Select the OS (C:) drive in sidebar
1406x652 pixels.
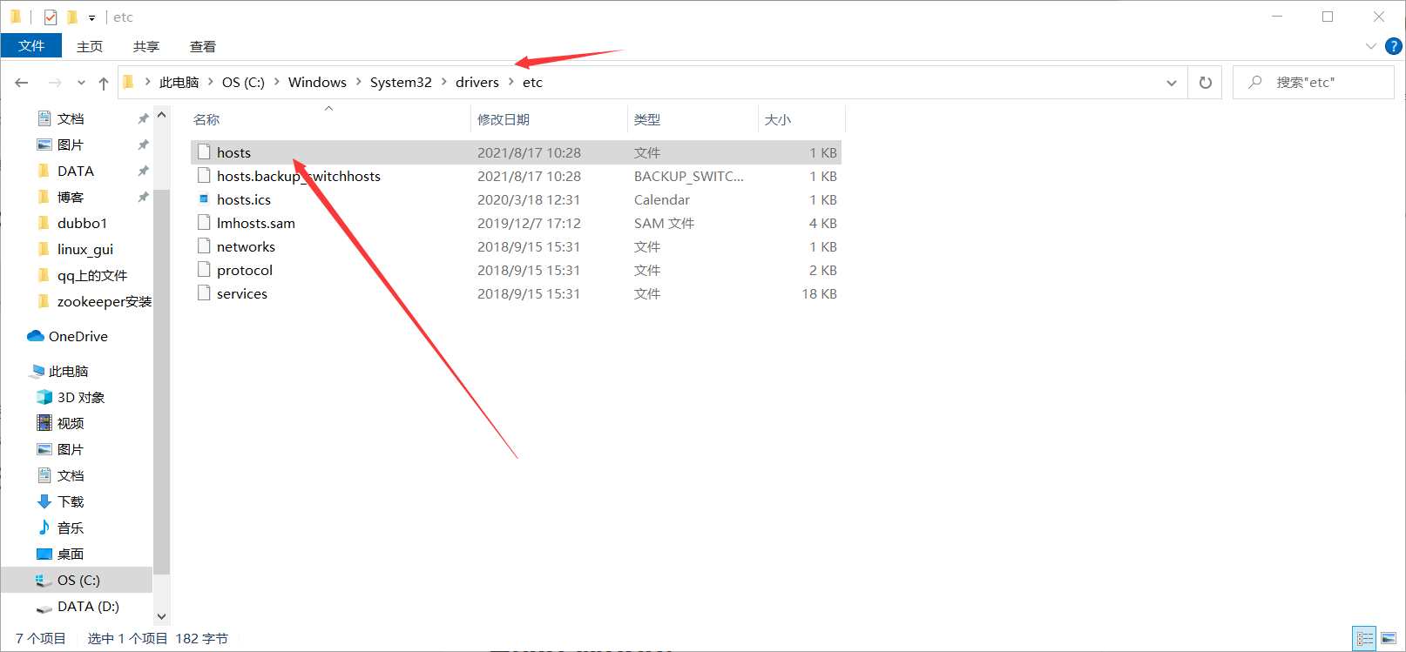(x=78, y=580)
